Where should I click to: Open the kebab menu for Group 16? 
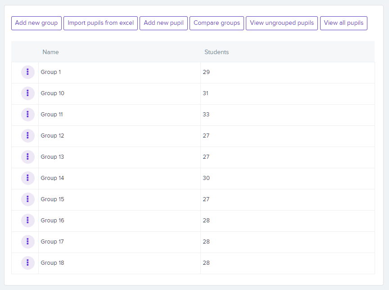(28, 221)
